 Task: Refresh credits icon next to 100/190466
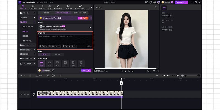click(x=53, y=70)
